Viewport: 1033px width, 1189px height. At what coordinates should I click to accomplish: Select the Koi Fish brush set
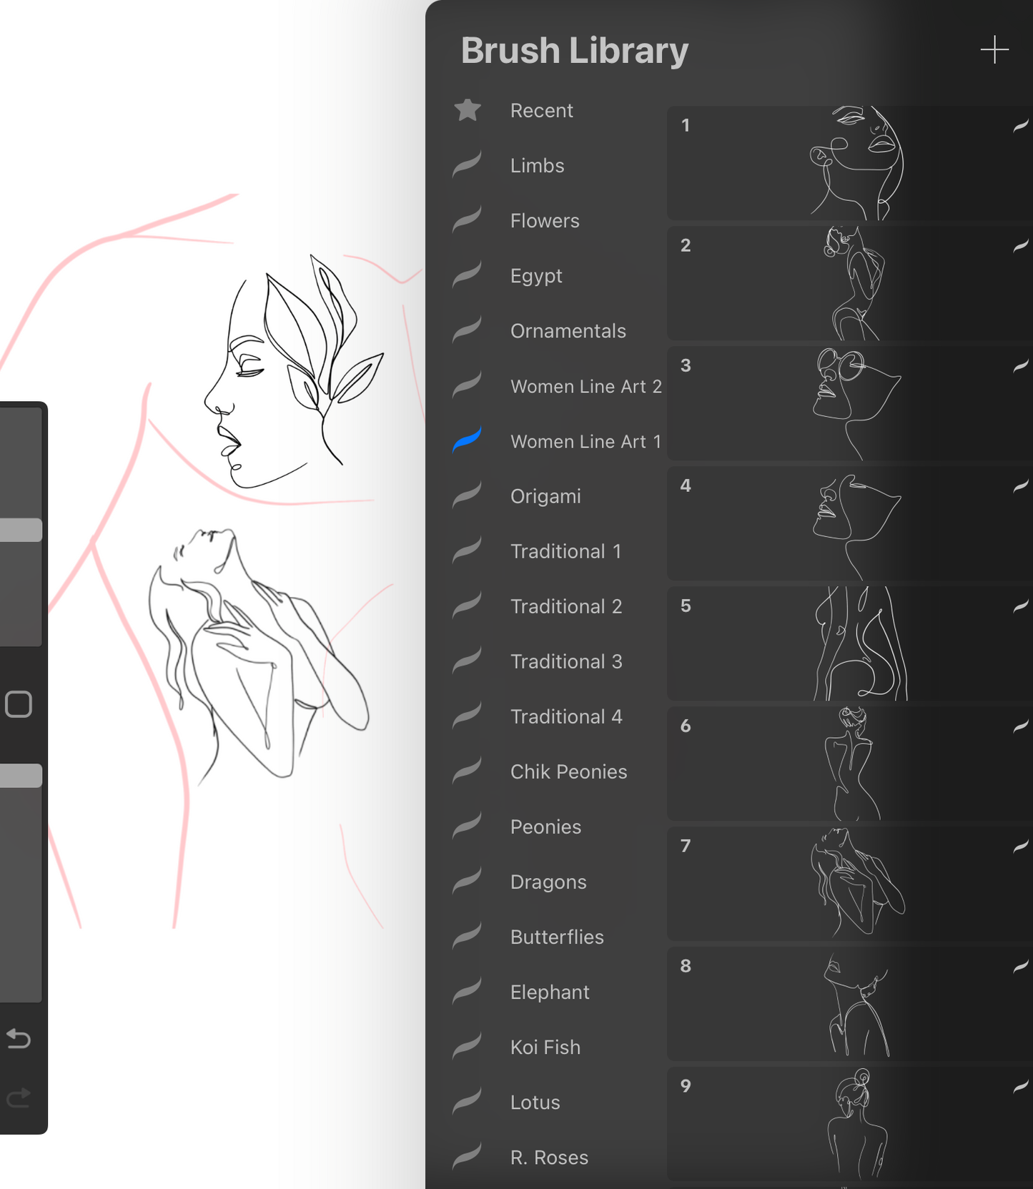point(545,1047)
